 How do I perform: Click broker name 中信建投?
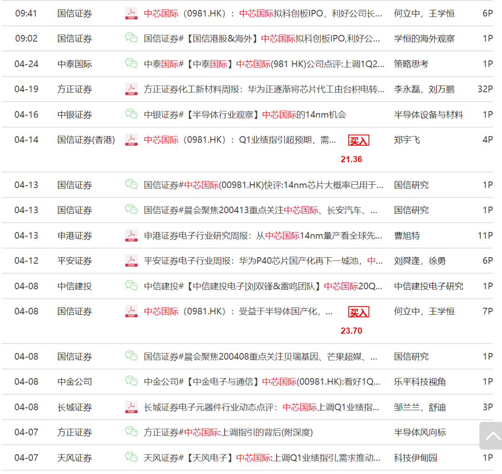pyautogui.click(x=74, y=286)
